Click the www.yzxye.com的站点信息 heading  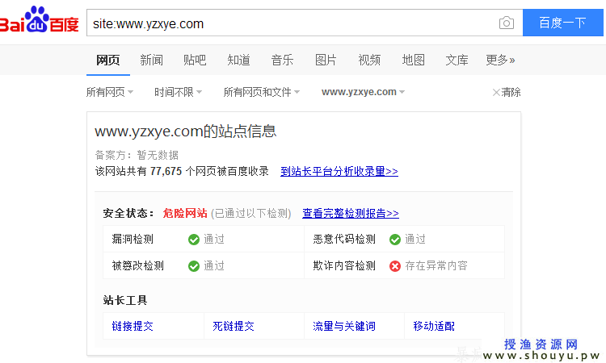click(186, 131)
